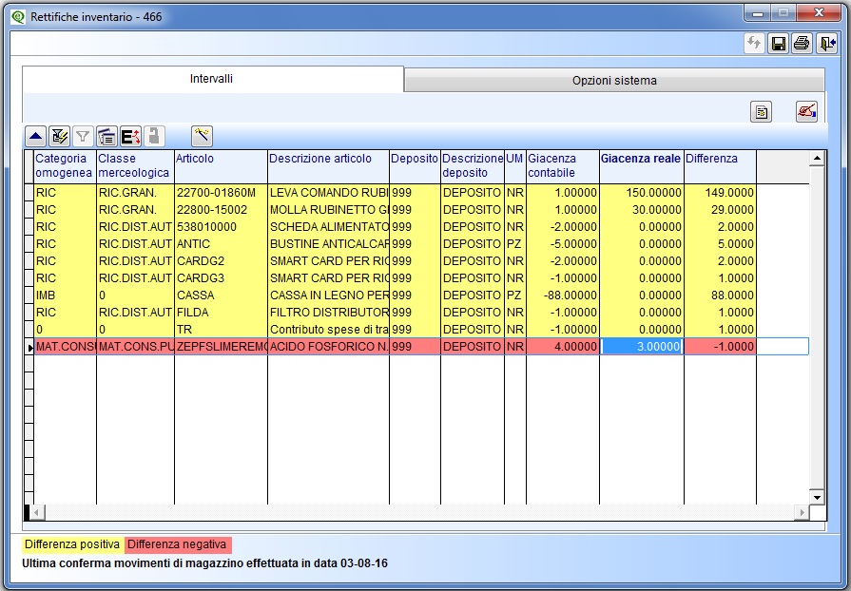Image resolution: width=851 pixels, height=591 pixels.
Task: Click the horizontal scrollbar right arrow
Action: pyautogui.click(x=802, y=513)
